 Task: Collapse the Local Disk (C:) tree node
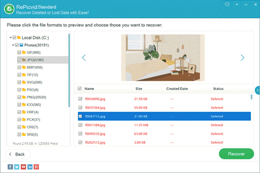(x=10, y=38)
